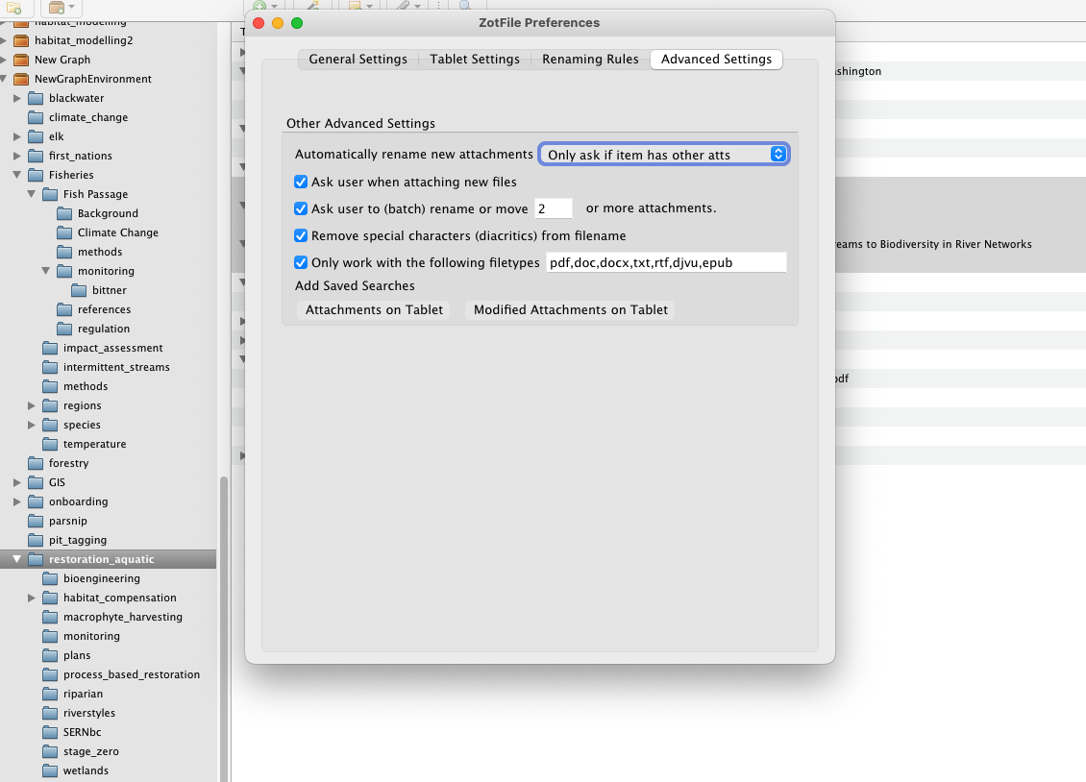Select the Biodiversity in River Networks item

[x=933, y=244]
